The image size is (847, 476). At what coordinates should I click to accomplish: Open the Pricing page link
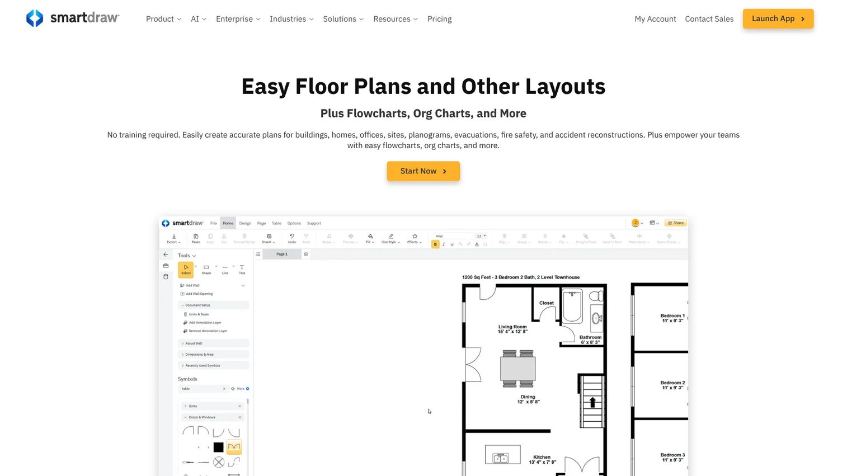[439, 19]
